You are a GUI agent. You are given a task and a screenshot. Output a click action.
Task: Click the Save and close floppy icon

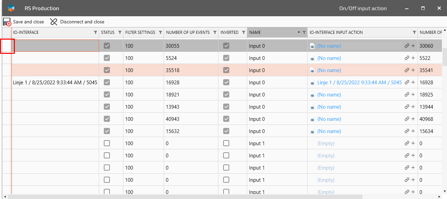click(x=7, y=22)
